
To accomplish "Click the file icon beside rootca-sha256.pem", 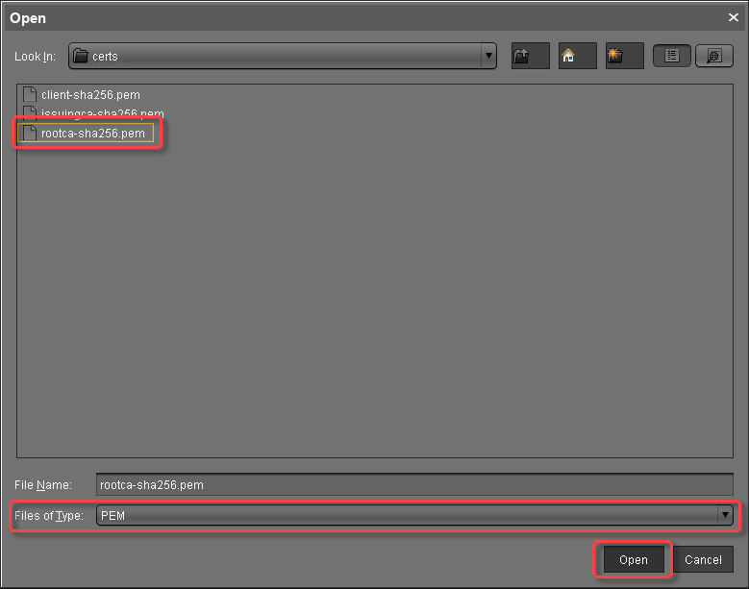I will coord(30,133).
